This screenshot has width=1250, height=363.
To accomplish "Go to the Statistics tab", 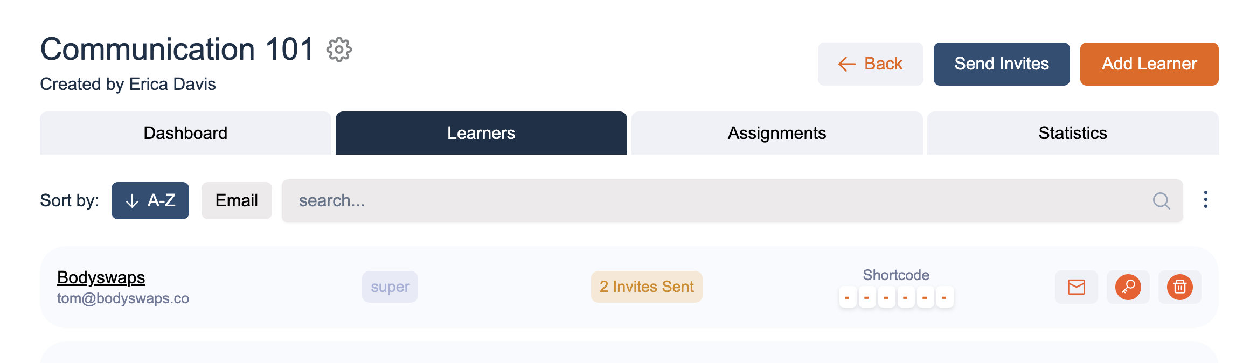I will pos(1073,133).
